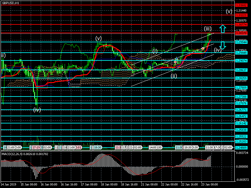This screenshot has height=188, width=251.
Task: Select the wave (ii) label below channel
Action: [x=174, y=76]
